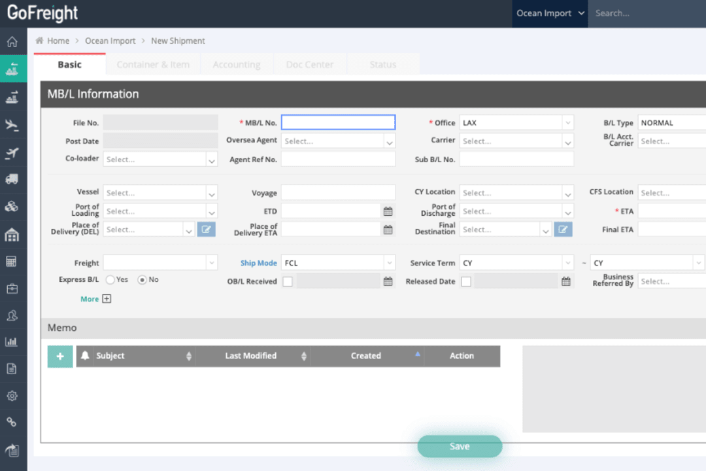The height and width of the screenshot is (471, 706).
Task: Open the Ship Mode dropdown showing FCL
Action: (338, 262)
